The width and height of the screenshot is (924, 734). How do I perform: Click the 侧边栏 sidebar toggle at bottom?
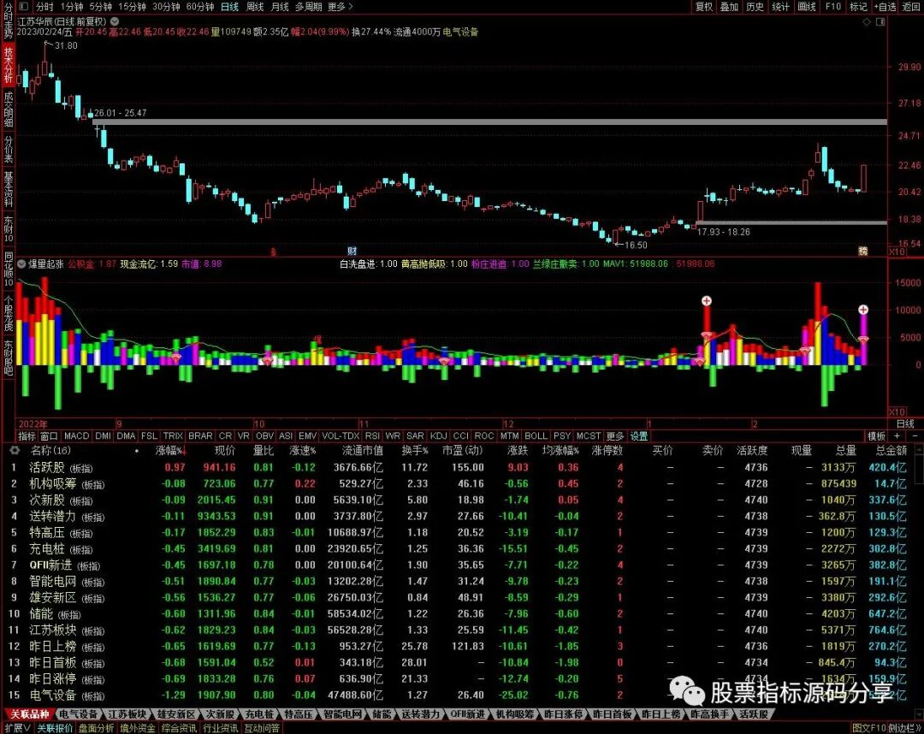point(903,728)
